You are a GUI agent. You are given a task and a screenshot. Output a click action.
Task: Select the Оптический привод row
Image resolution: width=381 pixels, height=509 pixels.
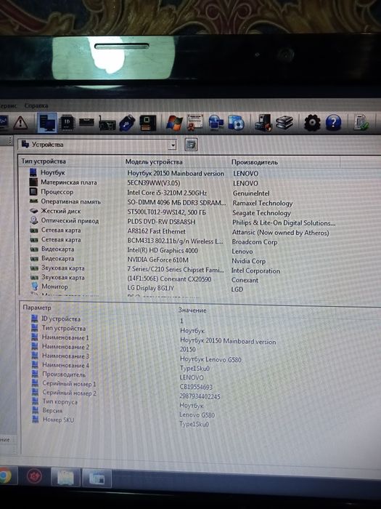point(184,221)
